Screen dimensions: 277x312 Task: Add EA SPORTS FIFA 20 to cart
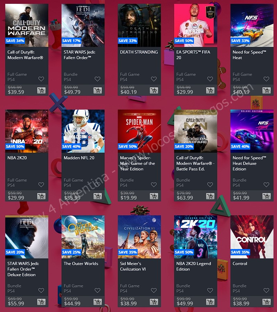210,90
